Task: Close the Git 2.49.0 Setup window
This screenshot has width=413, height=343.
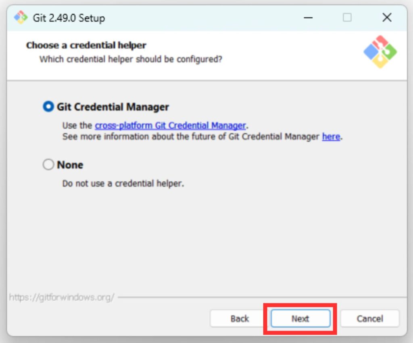Action: click(387, 18)
